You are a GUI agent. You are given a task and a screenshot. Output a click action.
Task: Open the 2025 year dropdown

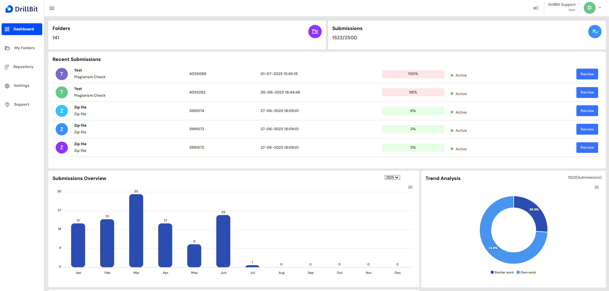coord(392,177)
